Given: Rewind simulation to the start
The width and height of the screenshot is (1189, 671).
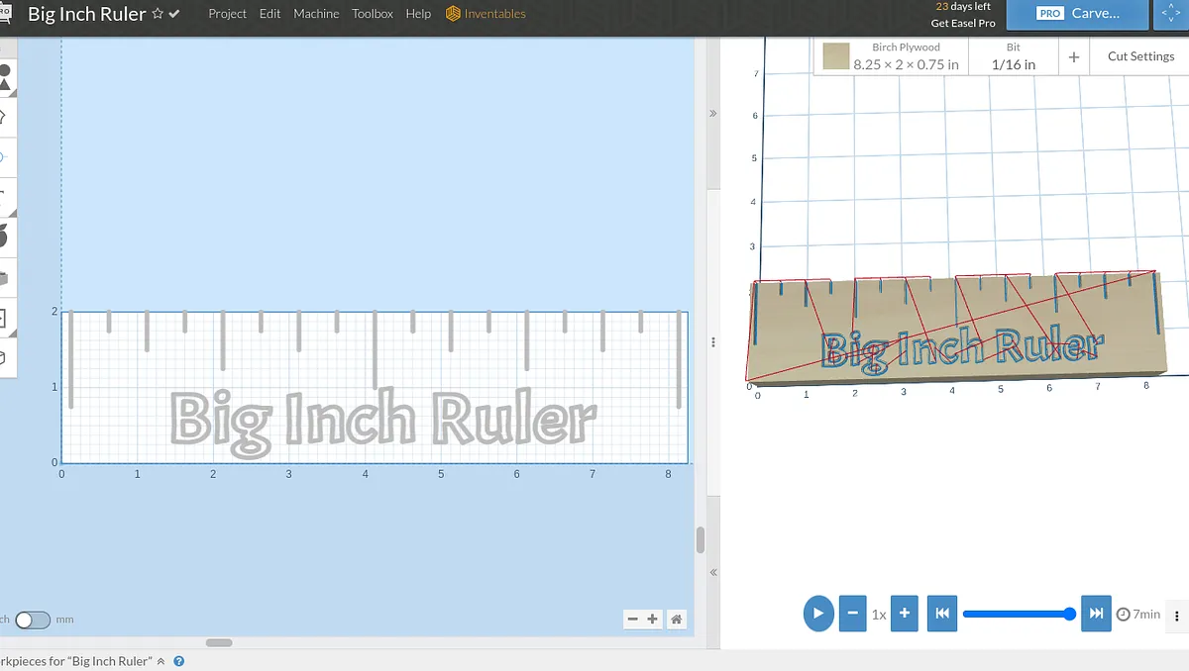Looking at the screenshot, I should tap(941, 614).
